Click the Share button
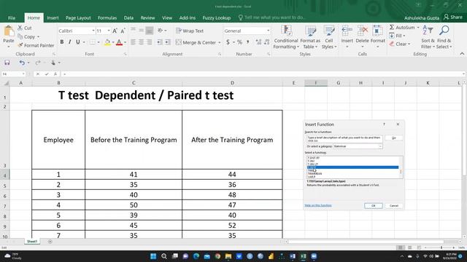The height and width of the screenshot is (262, 467). click(453, 17)
